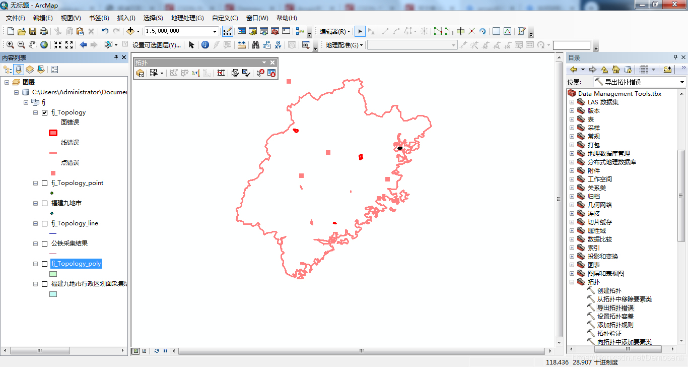Collapse the fj group node
Viewport: 688px width, 367px height.
[x=26, y=102]
